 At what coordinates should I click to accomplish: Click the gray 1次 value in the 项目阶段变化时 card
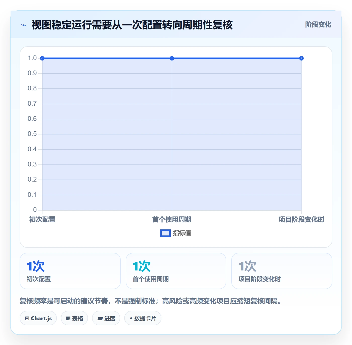click(x=247, y=266)
